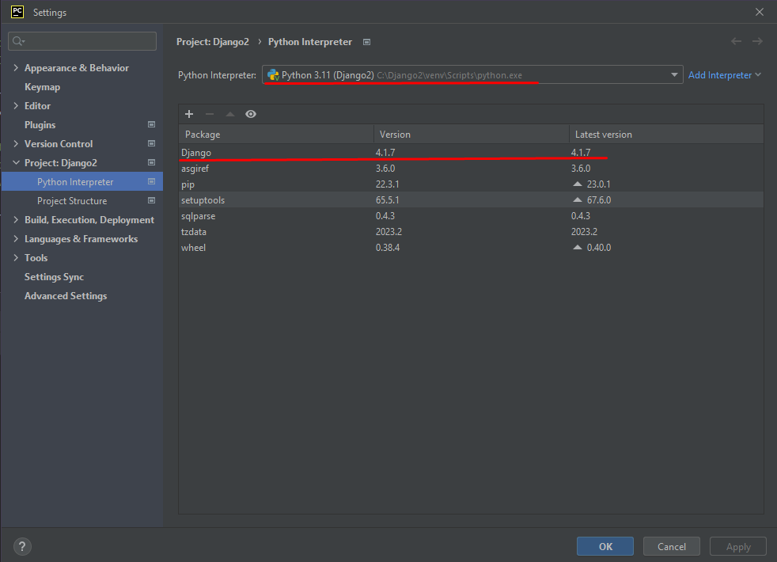Click the setuptools upgrade-available arrow icon

click(578, 199)
